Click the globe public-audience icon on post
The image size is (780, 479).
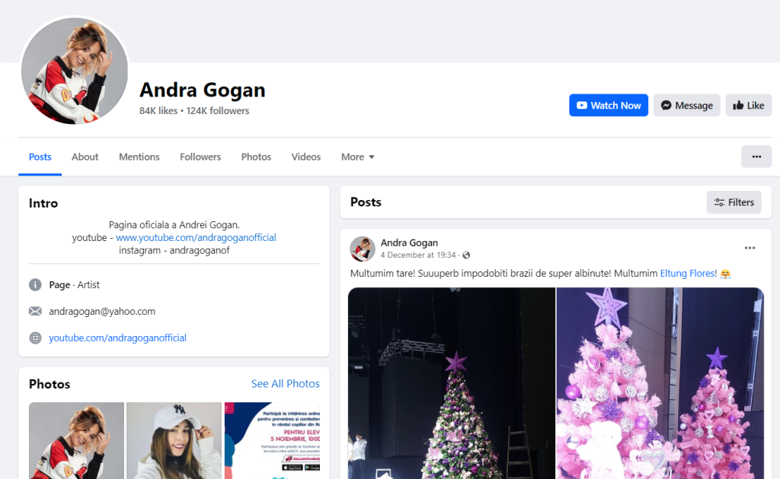pos(466,255)
